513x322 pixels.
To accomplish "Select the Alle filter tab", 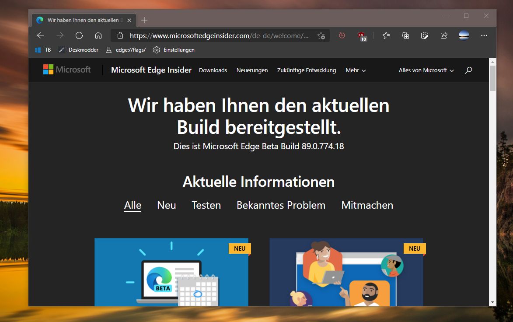I will 133,206.
